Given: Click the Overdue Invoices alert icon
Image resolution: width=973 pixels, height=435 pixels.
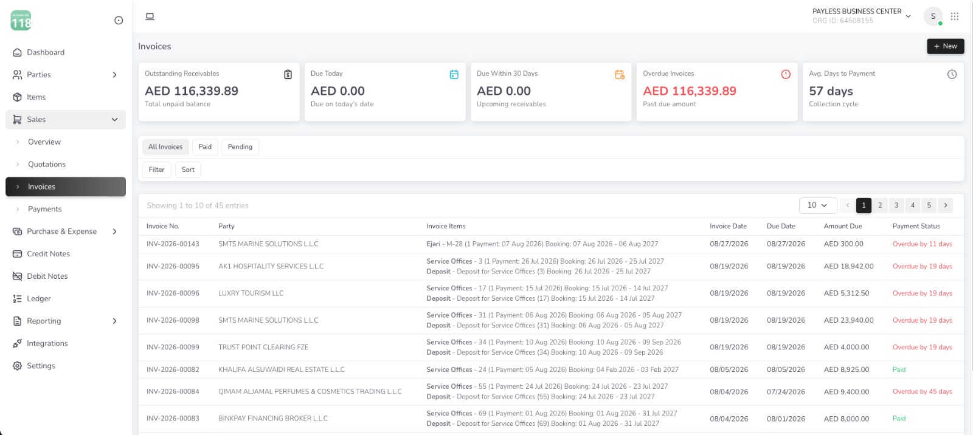Looking at the screenshot, I should pyautogui.click(x=786, y=74).
